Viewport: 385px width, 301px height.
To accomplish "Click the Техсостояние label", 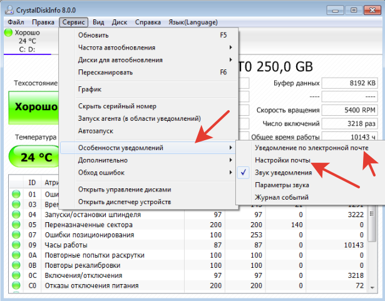I will tap(36, 83).
